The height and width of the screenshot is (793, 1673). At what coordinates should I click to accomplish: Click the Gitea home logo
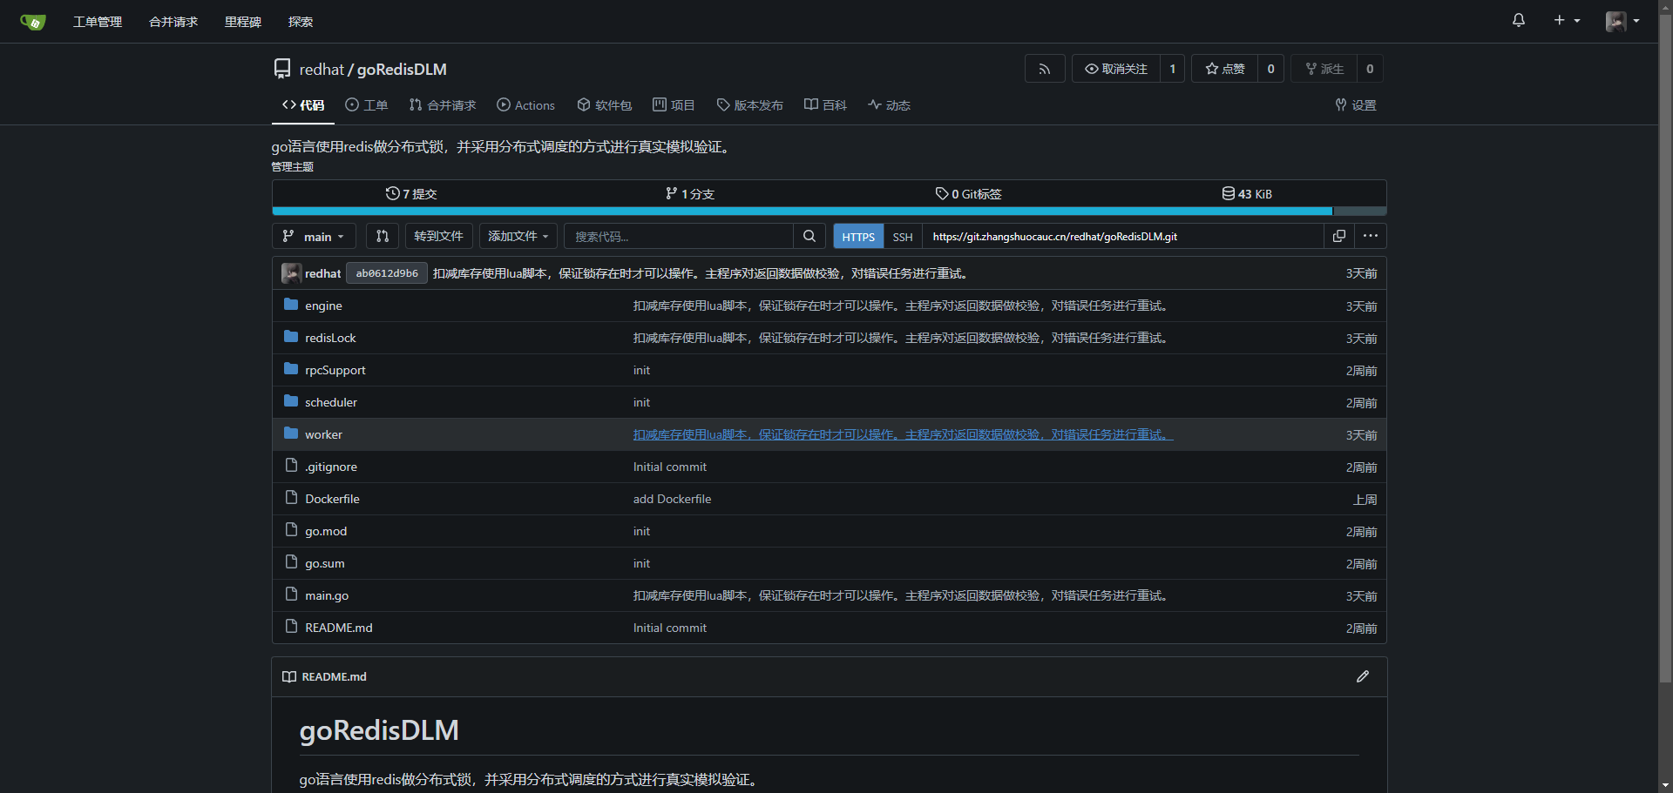[x=32, y=22]
